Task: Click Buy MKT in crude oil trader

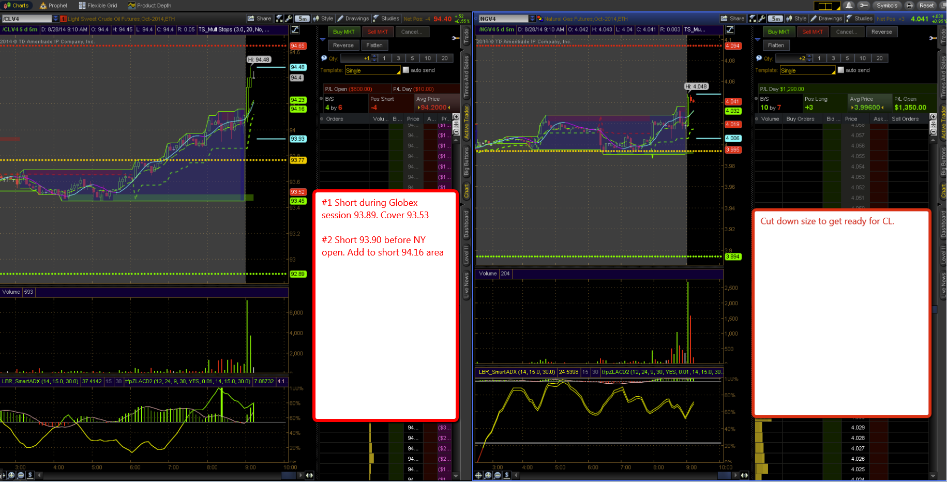Action: point(344,32)
